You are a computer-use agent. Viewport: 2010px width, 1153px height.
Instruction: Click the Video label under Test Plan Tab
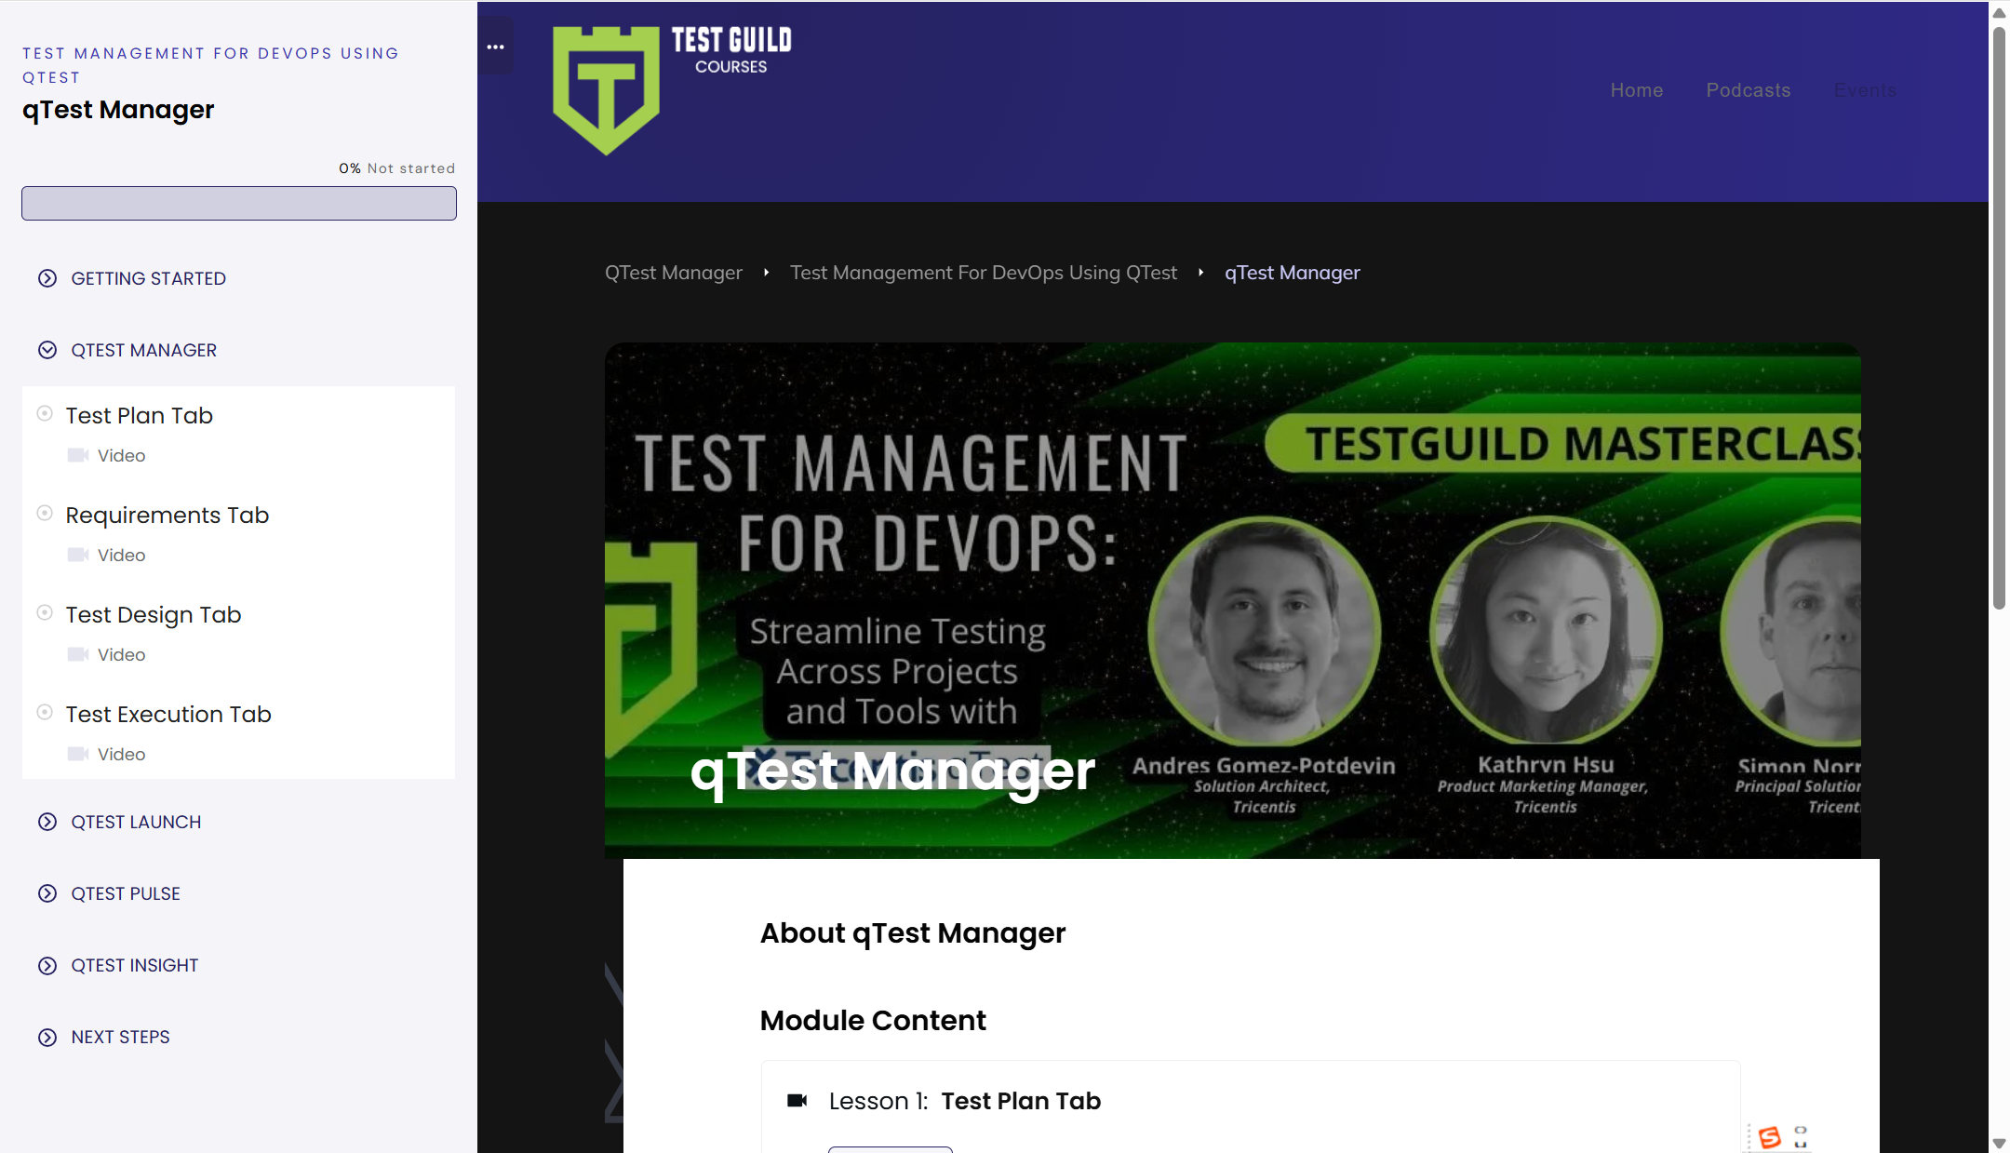click(122, 455)
